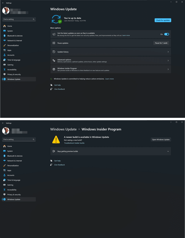This screenshot has width=185, height=238.
Task: Click the System icon in the bottom Settings window
Action: tap(4, 151)
